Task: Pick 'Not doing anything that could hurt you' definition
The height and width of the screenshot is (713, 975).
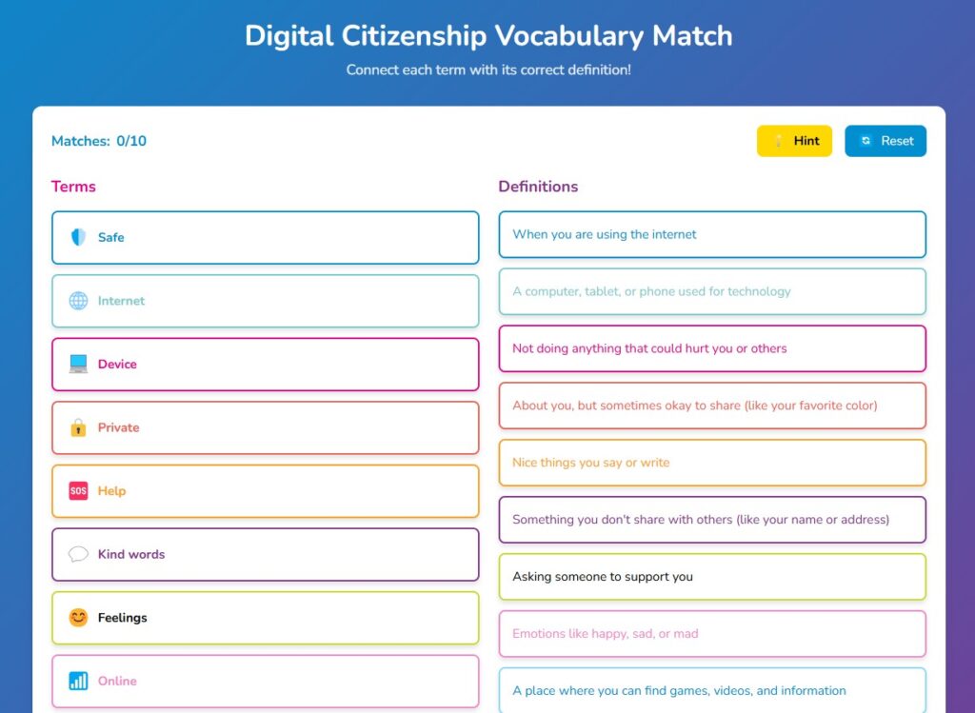Action: (711, 348)
